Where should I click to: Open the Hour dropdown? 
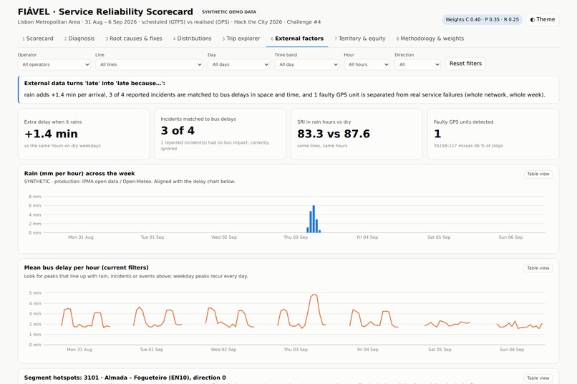tap(367, 64)
